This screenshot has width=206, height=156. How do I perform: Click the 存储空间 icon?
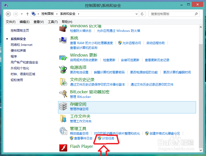[x=63, y=107]
